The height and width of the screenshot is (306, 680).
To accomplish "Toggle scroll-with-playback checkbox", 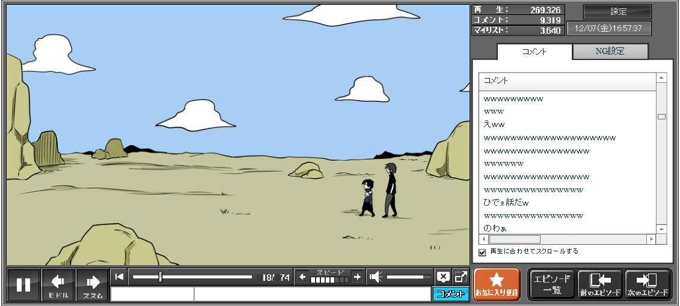I will (x=482, y=252).
